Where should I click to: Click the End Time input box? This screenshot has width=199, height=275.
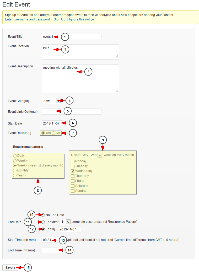[x=53, y=250]
